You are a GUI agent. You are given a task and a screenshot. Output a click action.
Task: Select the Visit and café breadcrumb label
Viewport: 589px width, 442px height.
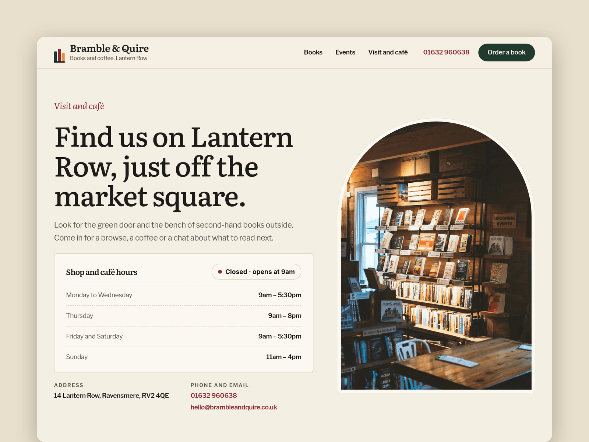(x=79, y=106)
